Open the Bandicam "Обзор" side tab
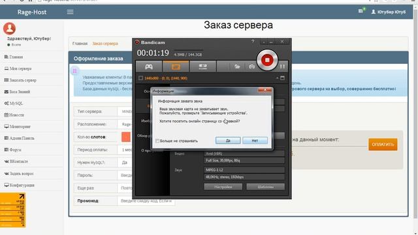The width and height of the screenshot is (418, 235). tap(143, 136)
